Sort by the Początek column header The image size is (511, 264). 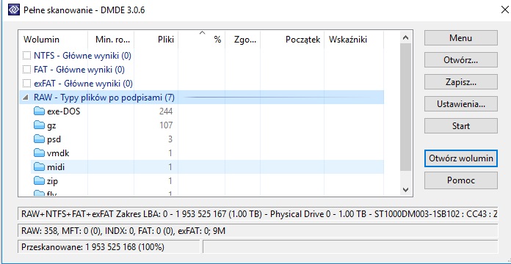pyautogui.click(x=292, y=40)
